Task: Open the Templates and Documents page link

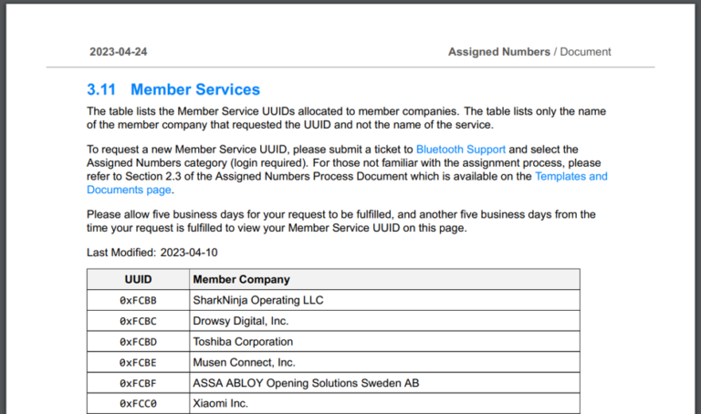Action: pos(570,176)
